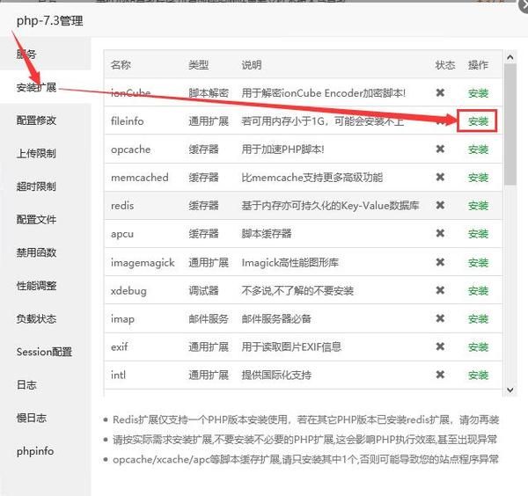
Task: Click the scrollbar down arrow
Action: pyautogui.click(x=510, y=390)
